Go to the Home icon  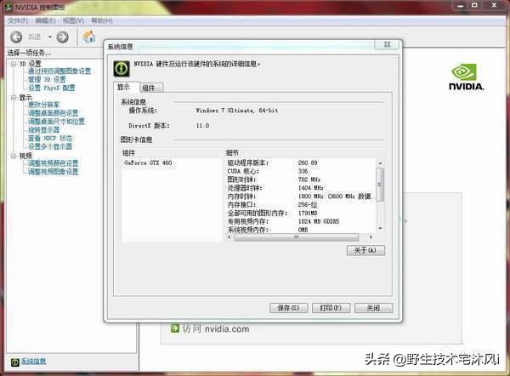[x=89, y=37]
